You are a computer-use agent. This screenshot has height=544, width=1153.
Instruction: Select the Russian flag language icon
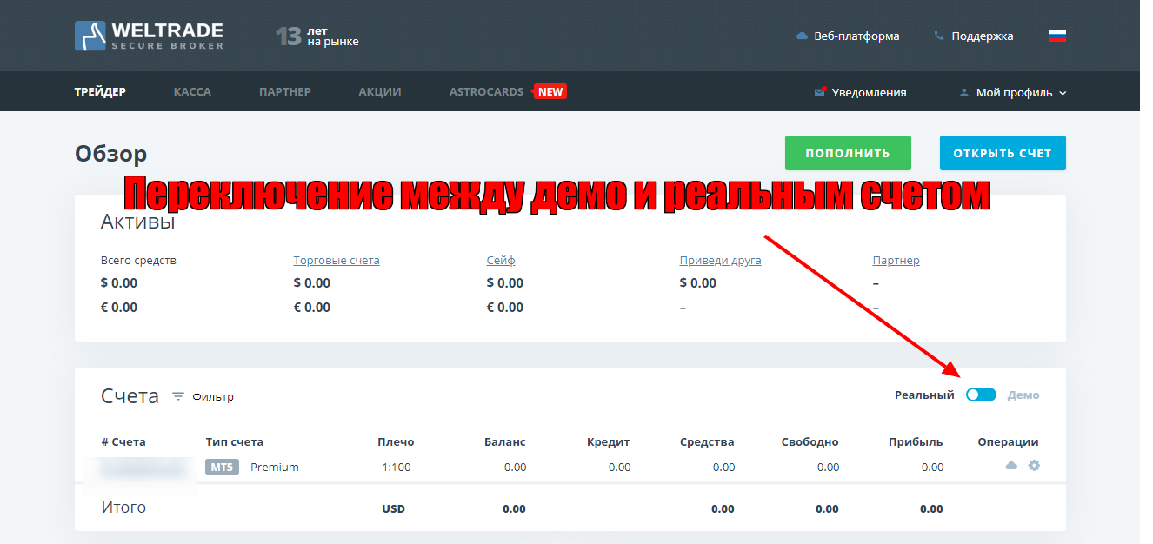coord(1057,36)
